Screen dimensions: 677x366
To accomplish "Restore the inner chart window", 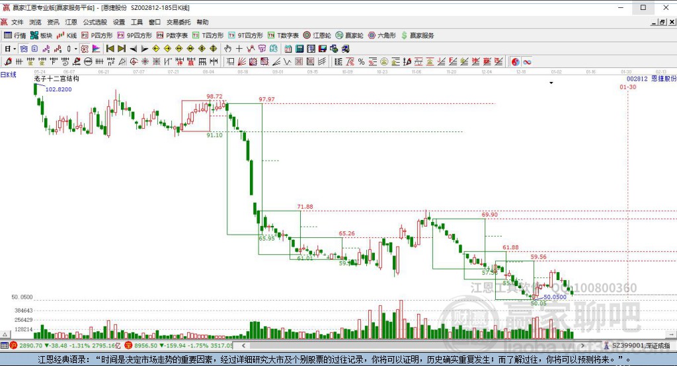I will 662,22.
